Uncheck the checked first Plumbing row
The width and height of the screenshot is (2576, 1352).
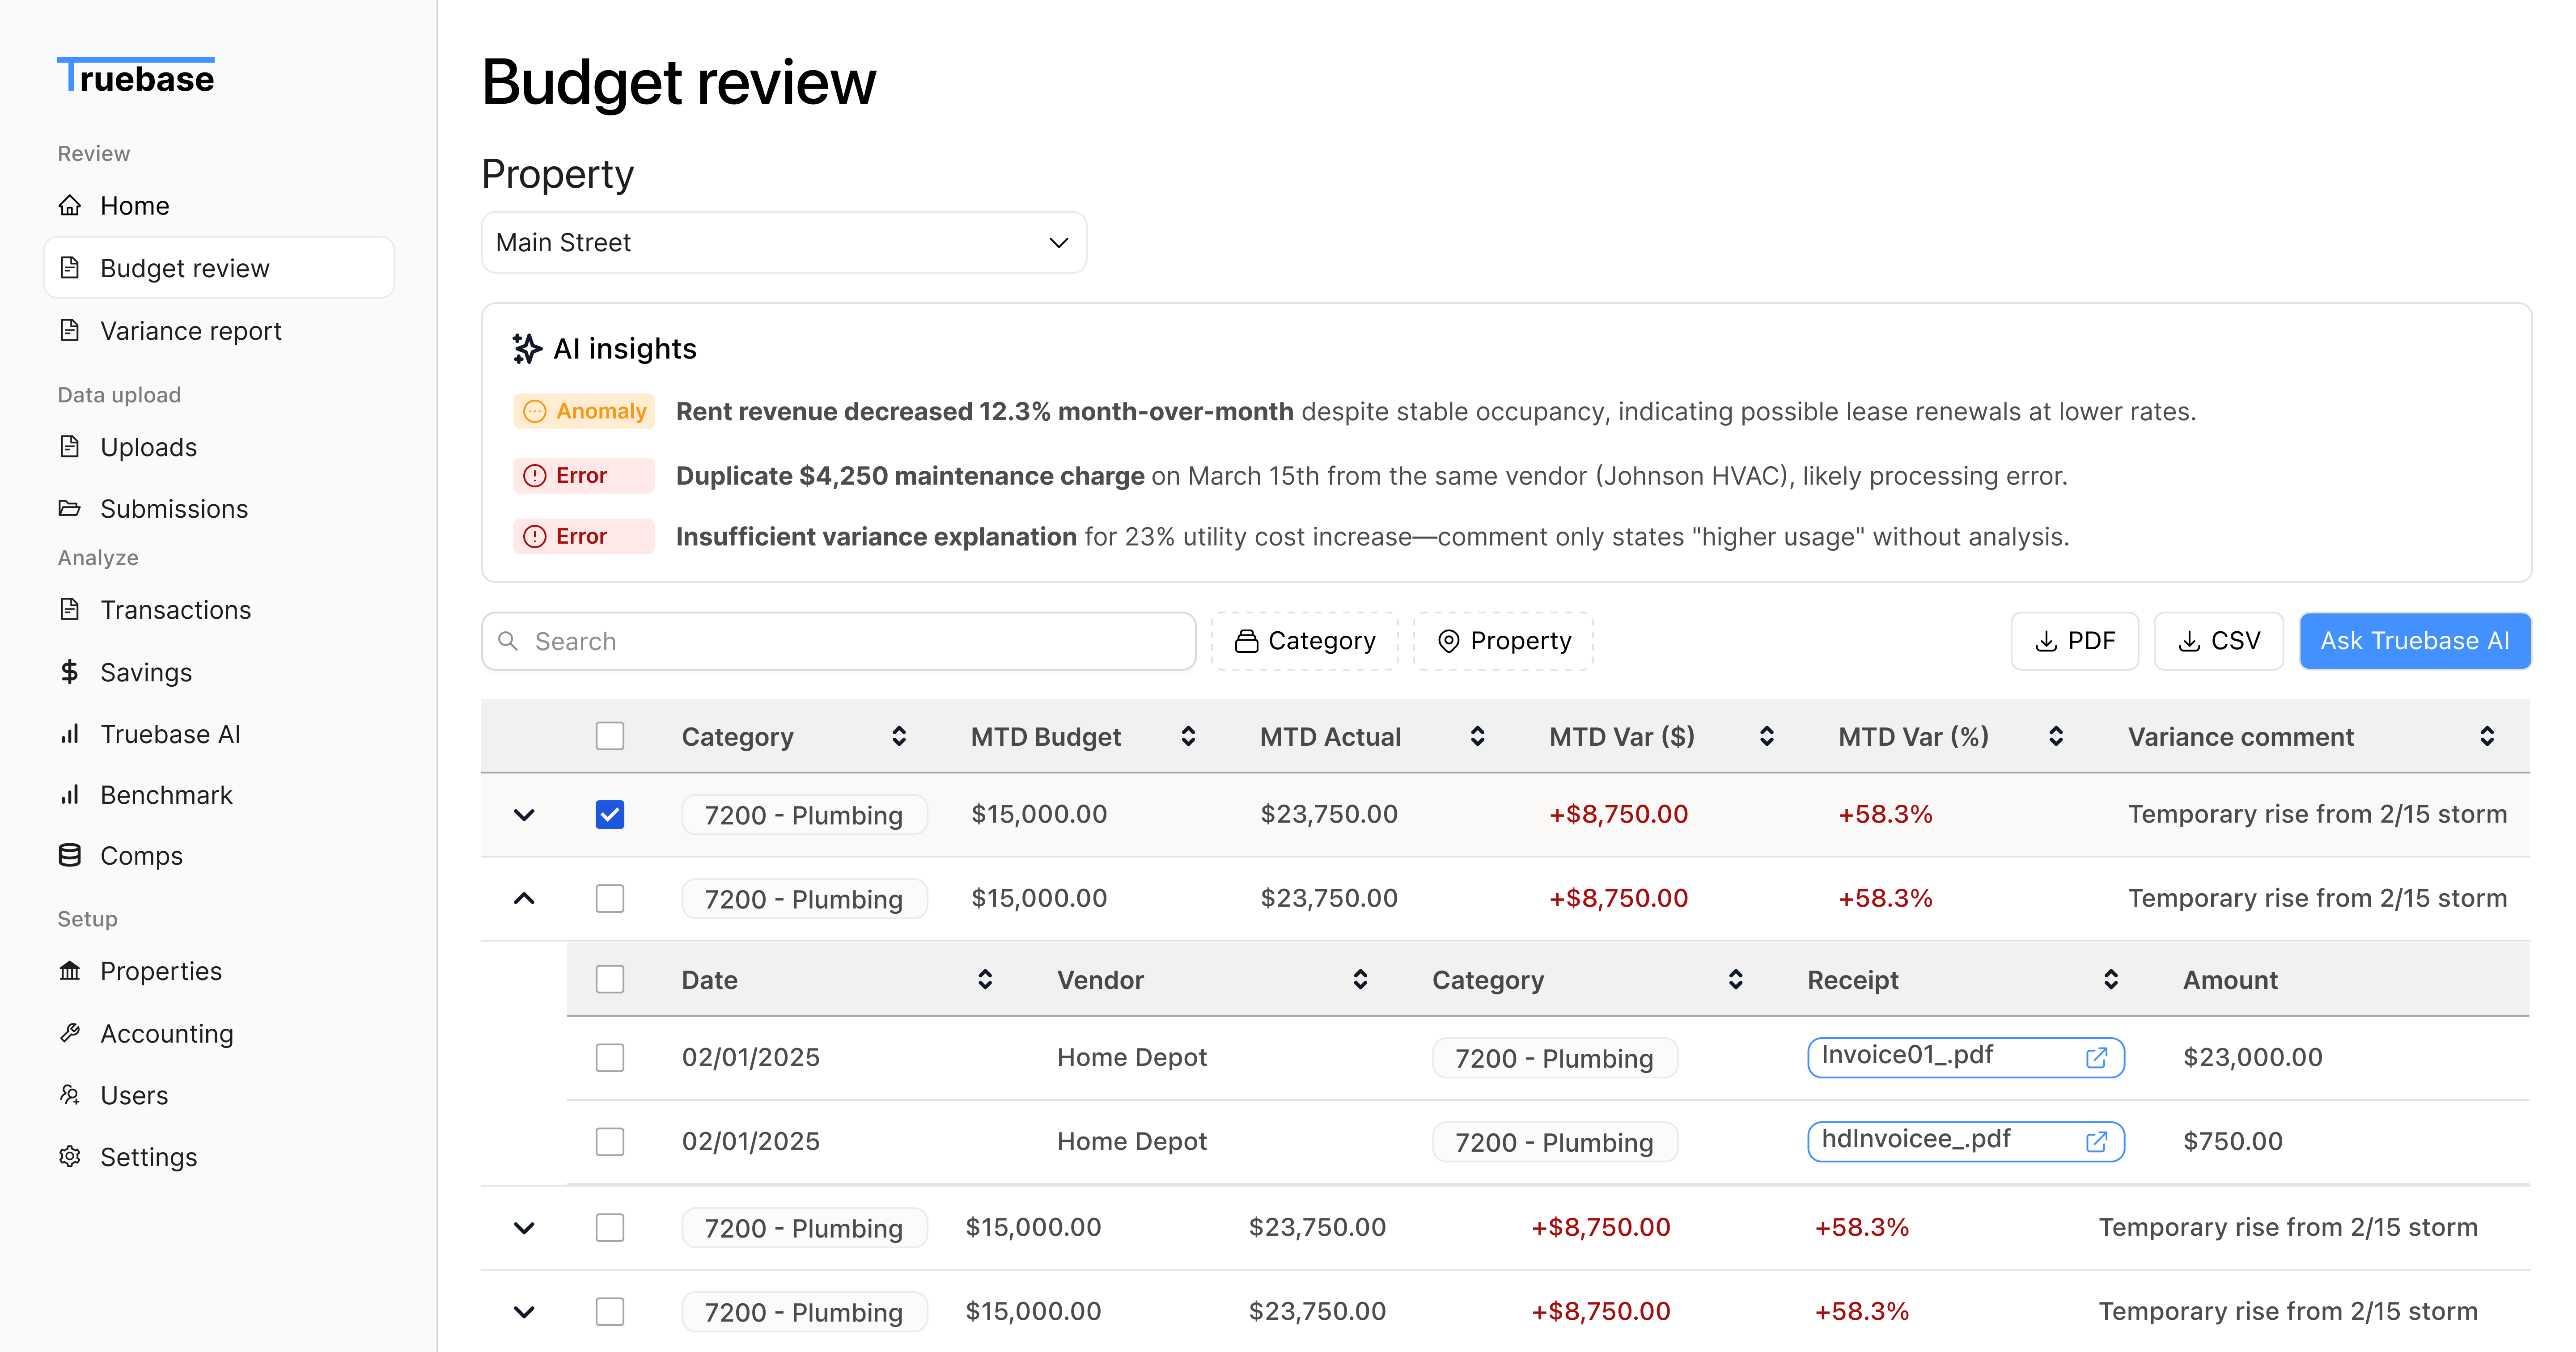[609, 814]
